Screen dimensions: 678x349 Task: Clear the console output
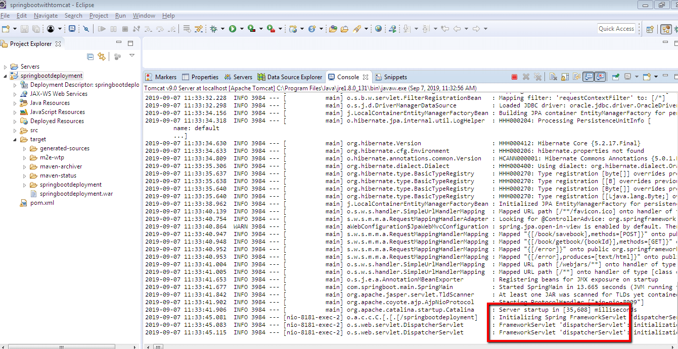553,77
